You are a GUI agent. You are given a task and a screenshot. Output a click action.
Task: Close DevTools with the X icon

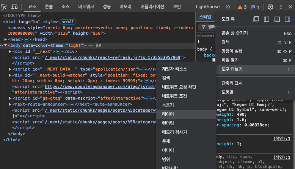[290, 7]
